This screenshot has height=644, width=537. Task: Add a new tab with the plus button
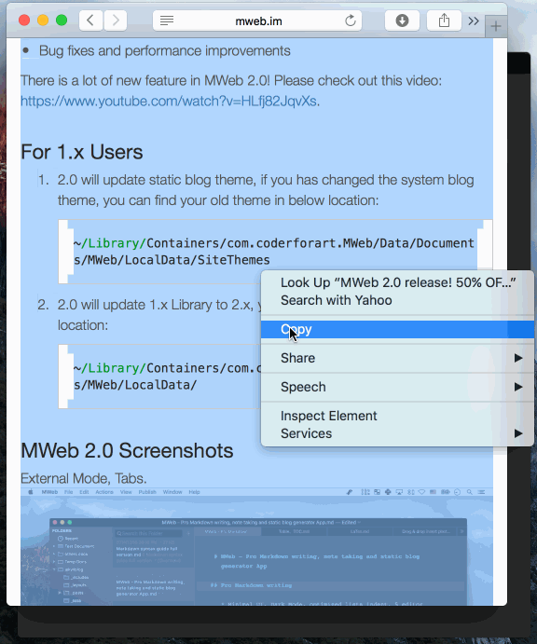[495, 27]
